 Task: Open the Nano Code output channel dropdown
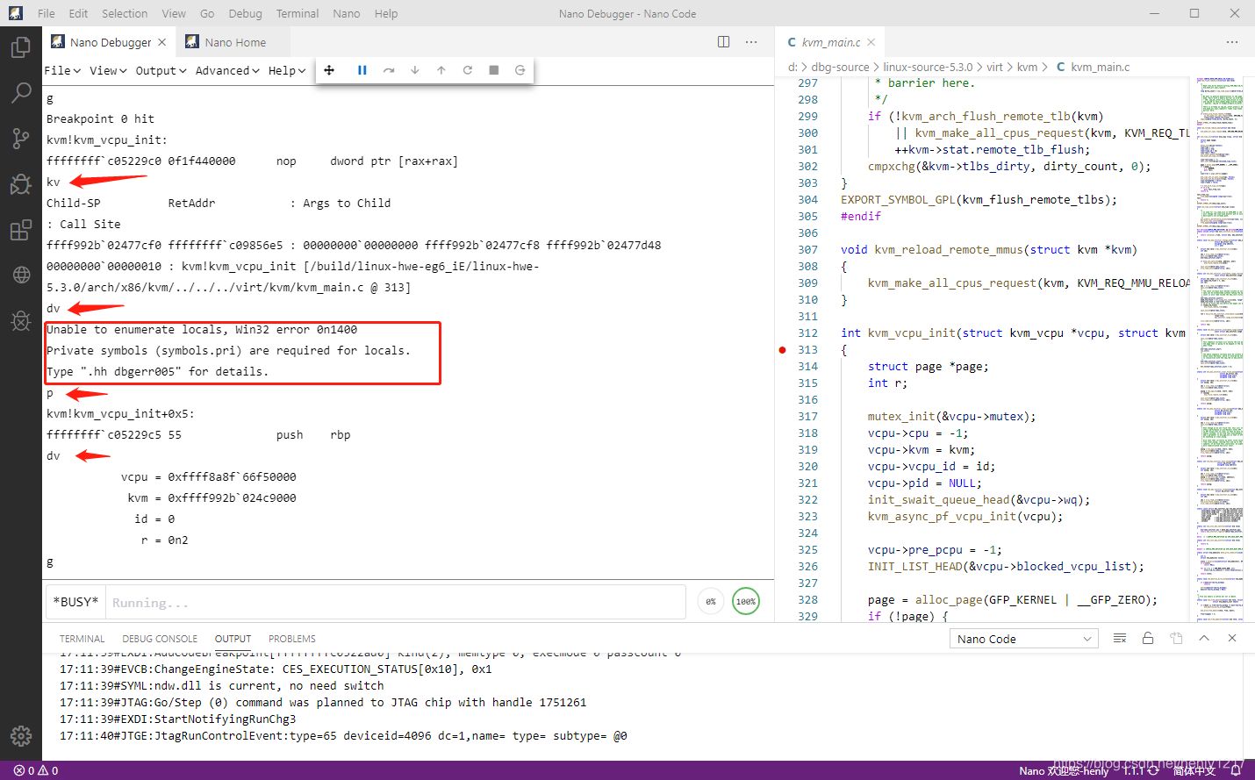pyautogui.click(x=1023, y=639)
